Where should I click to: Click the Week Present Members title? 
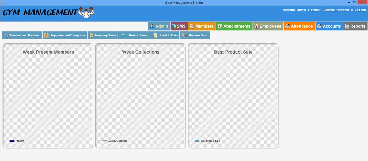[48, 52]
